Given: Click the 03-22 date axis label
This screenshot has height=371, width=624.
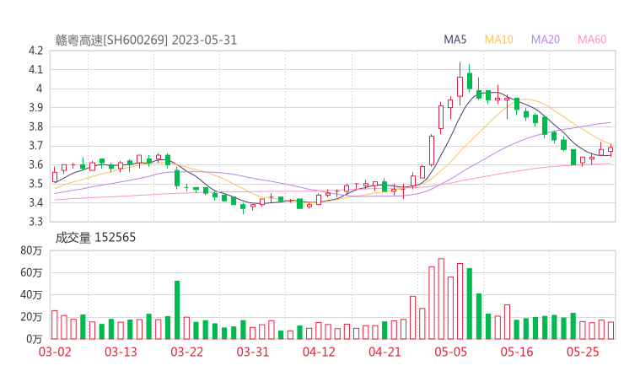Looking at the screenshot, I should click(186, 352).
